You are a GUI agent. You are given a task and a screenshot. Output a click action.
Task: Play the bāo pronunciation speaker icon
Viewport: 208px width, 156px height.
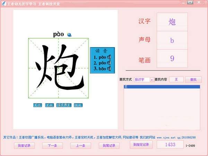(109, 69)
